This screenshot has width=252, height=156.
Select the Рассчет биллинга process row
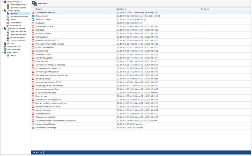pyautogui.click(x=43, y=110)
